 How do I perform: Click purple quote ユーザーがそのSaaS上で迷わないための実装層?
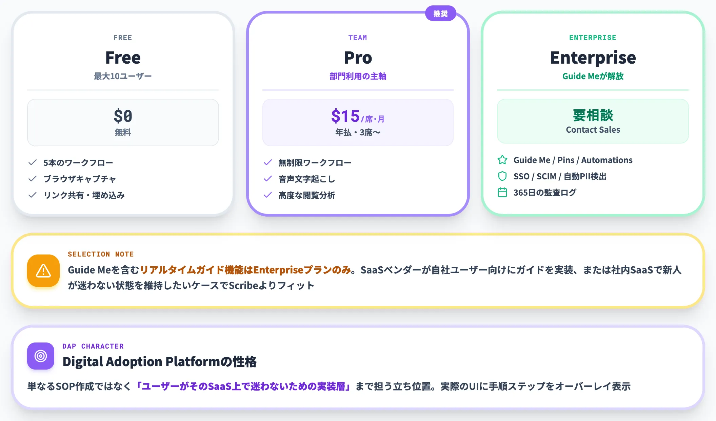(243, 386)
